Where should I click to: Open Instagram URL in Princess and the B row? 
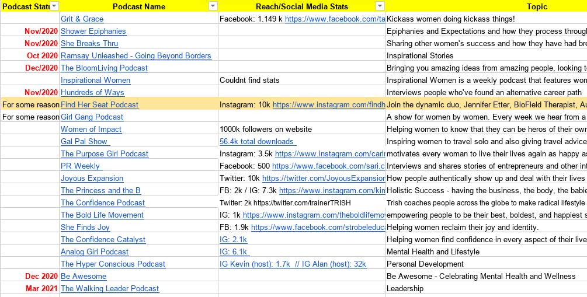pyautogui.click(x=332, y=190)
